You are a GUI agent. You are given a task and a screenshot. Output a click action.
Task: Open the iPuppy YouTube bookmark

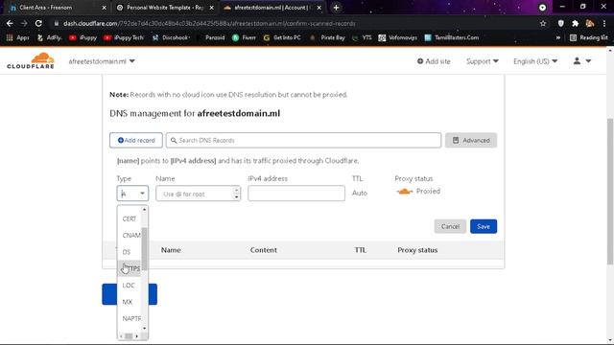click(83, 37)
